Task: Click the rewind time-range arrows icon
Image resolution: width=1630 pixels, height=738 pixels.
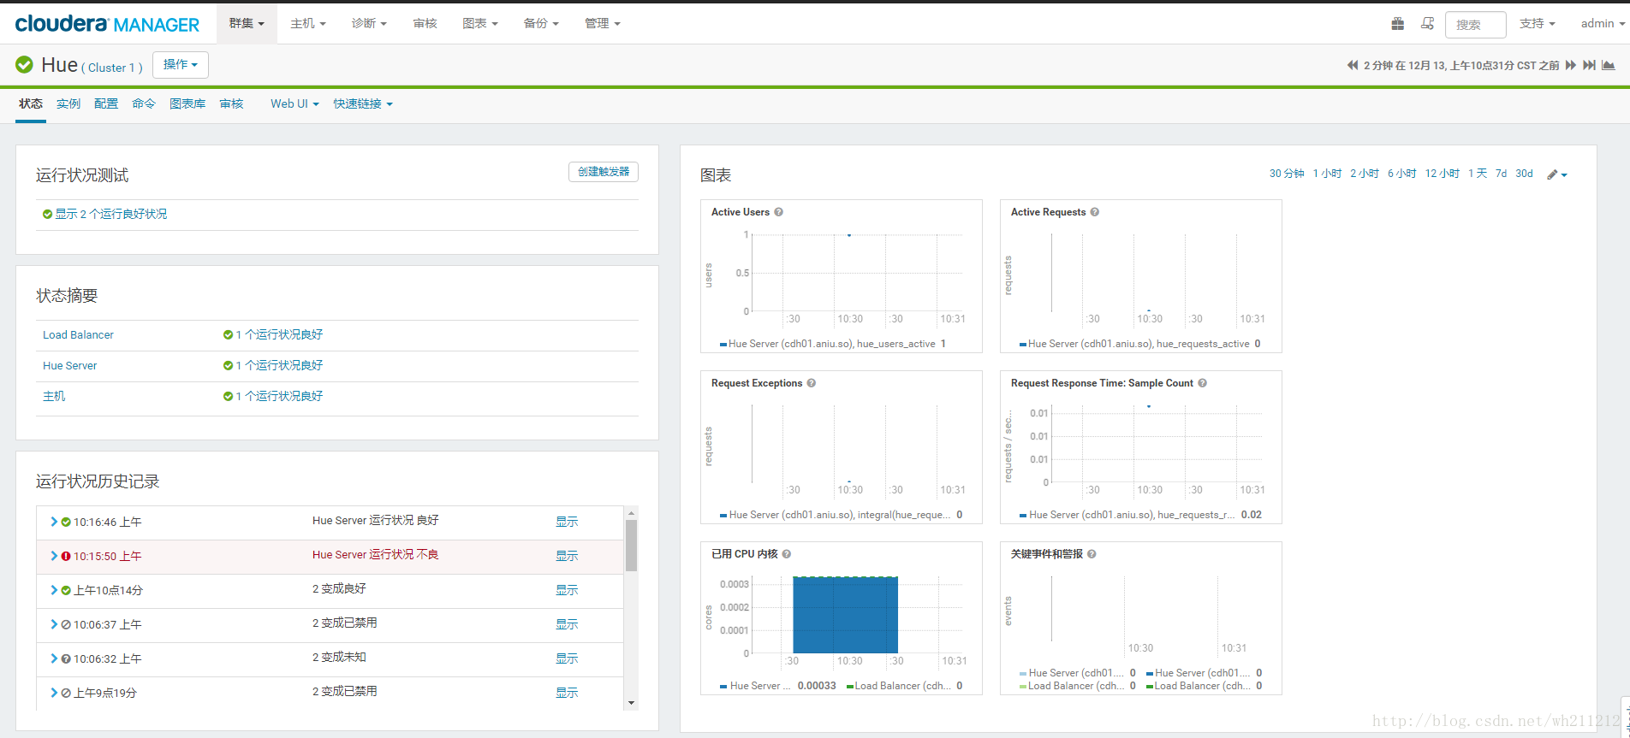Action: 1353,65
